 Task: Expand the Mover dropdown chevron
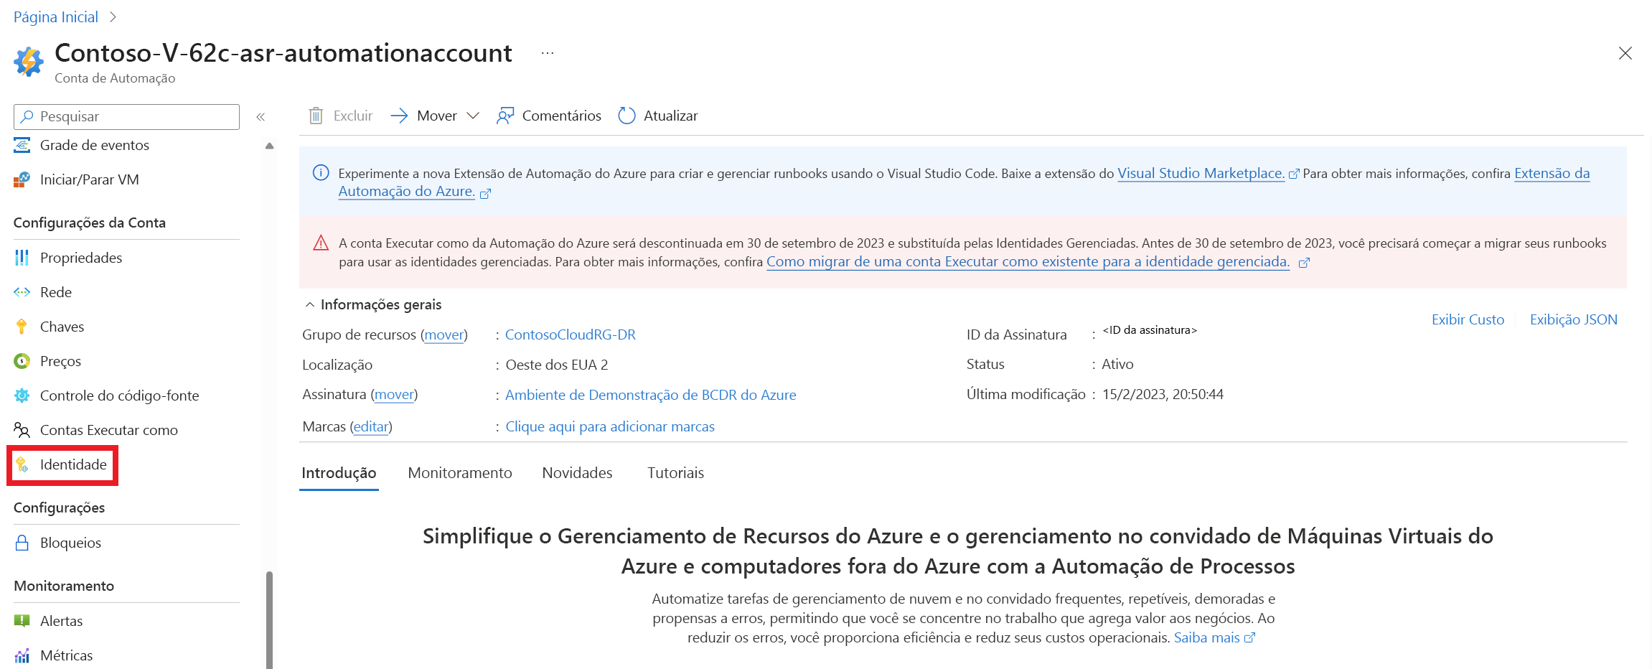point(473,116)
